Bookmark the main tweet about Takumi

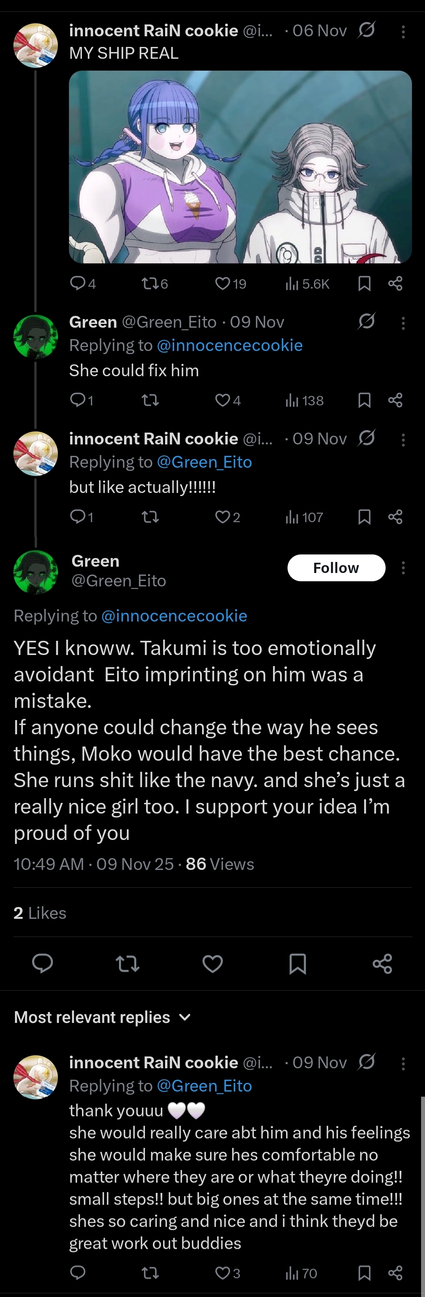[x=297, y=963]
